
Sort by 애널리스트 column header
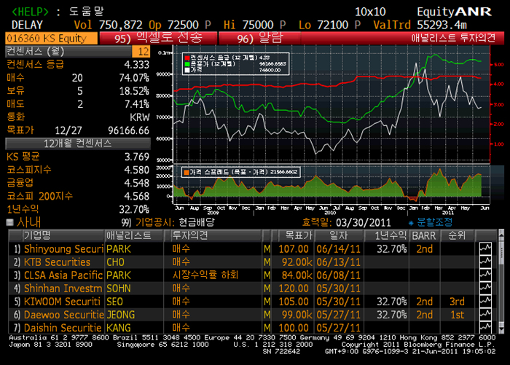(134, 235)
